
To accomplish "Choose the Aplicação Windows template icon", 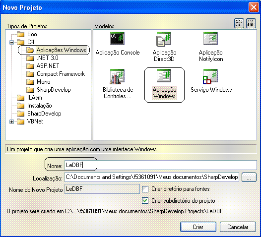I will (x=164, y=76).
